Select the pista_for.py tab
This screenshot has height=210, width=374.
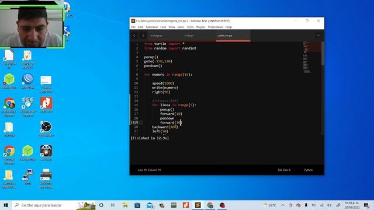click(x=226, y=36)
